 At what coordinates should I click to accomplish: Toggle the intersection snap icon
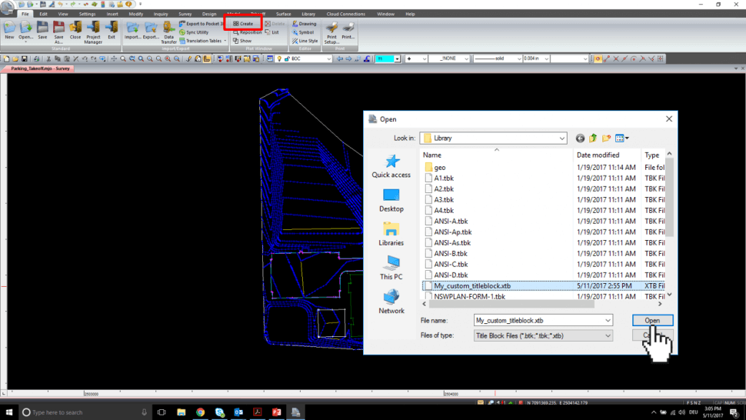tap(615, 59)
